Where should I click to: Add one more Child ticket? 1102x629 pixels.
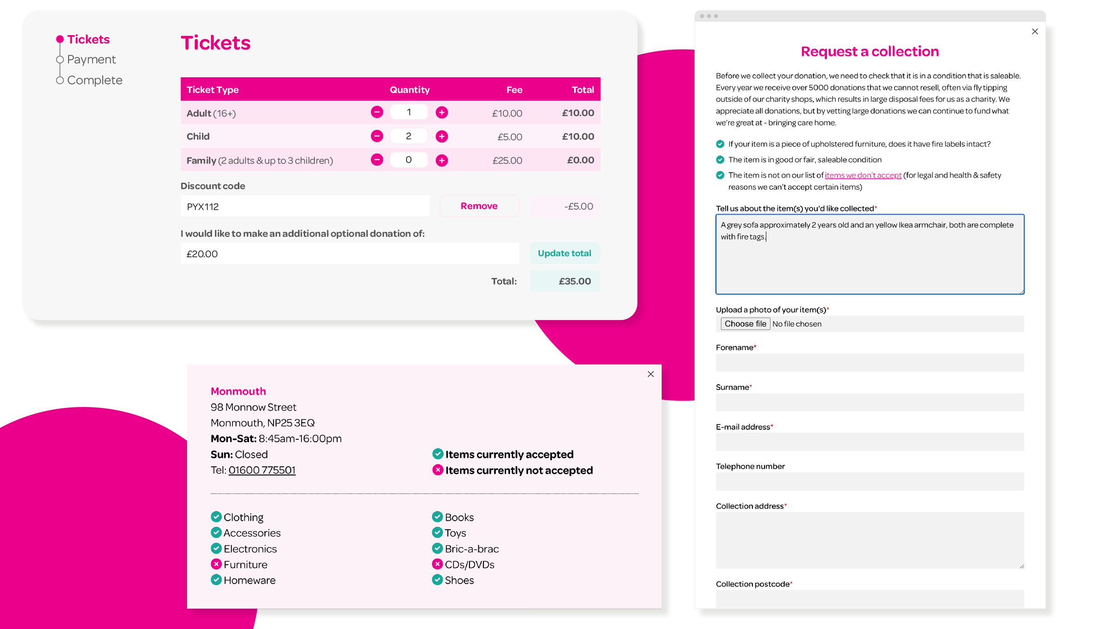pyautogui.click(x=442, y=136)
